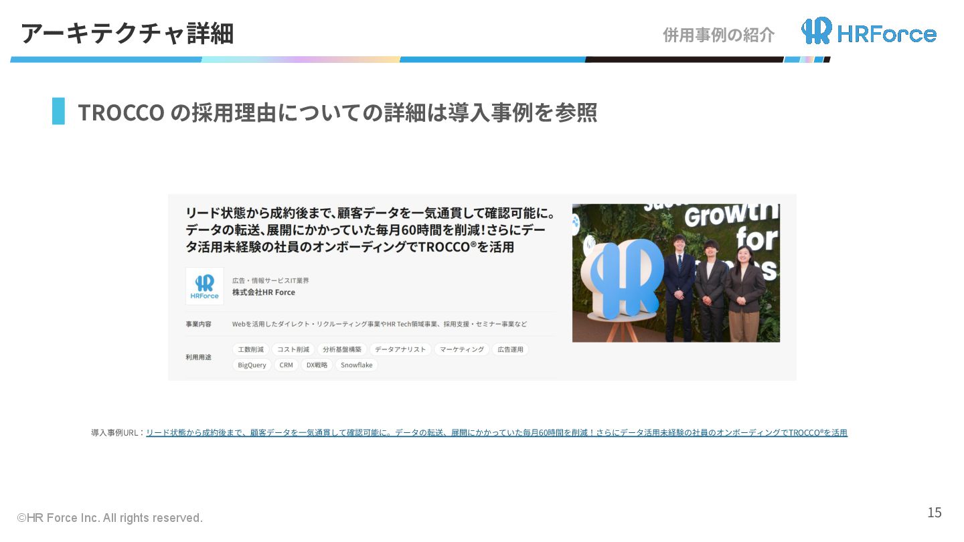Select the データアナリスト tag
The image size is (964, 542).
click(x=400, y=349)
